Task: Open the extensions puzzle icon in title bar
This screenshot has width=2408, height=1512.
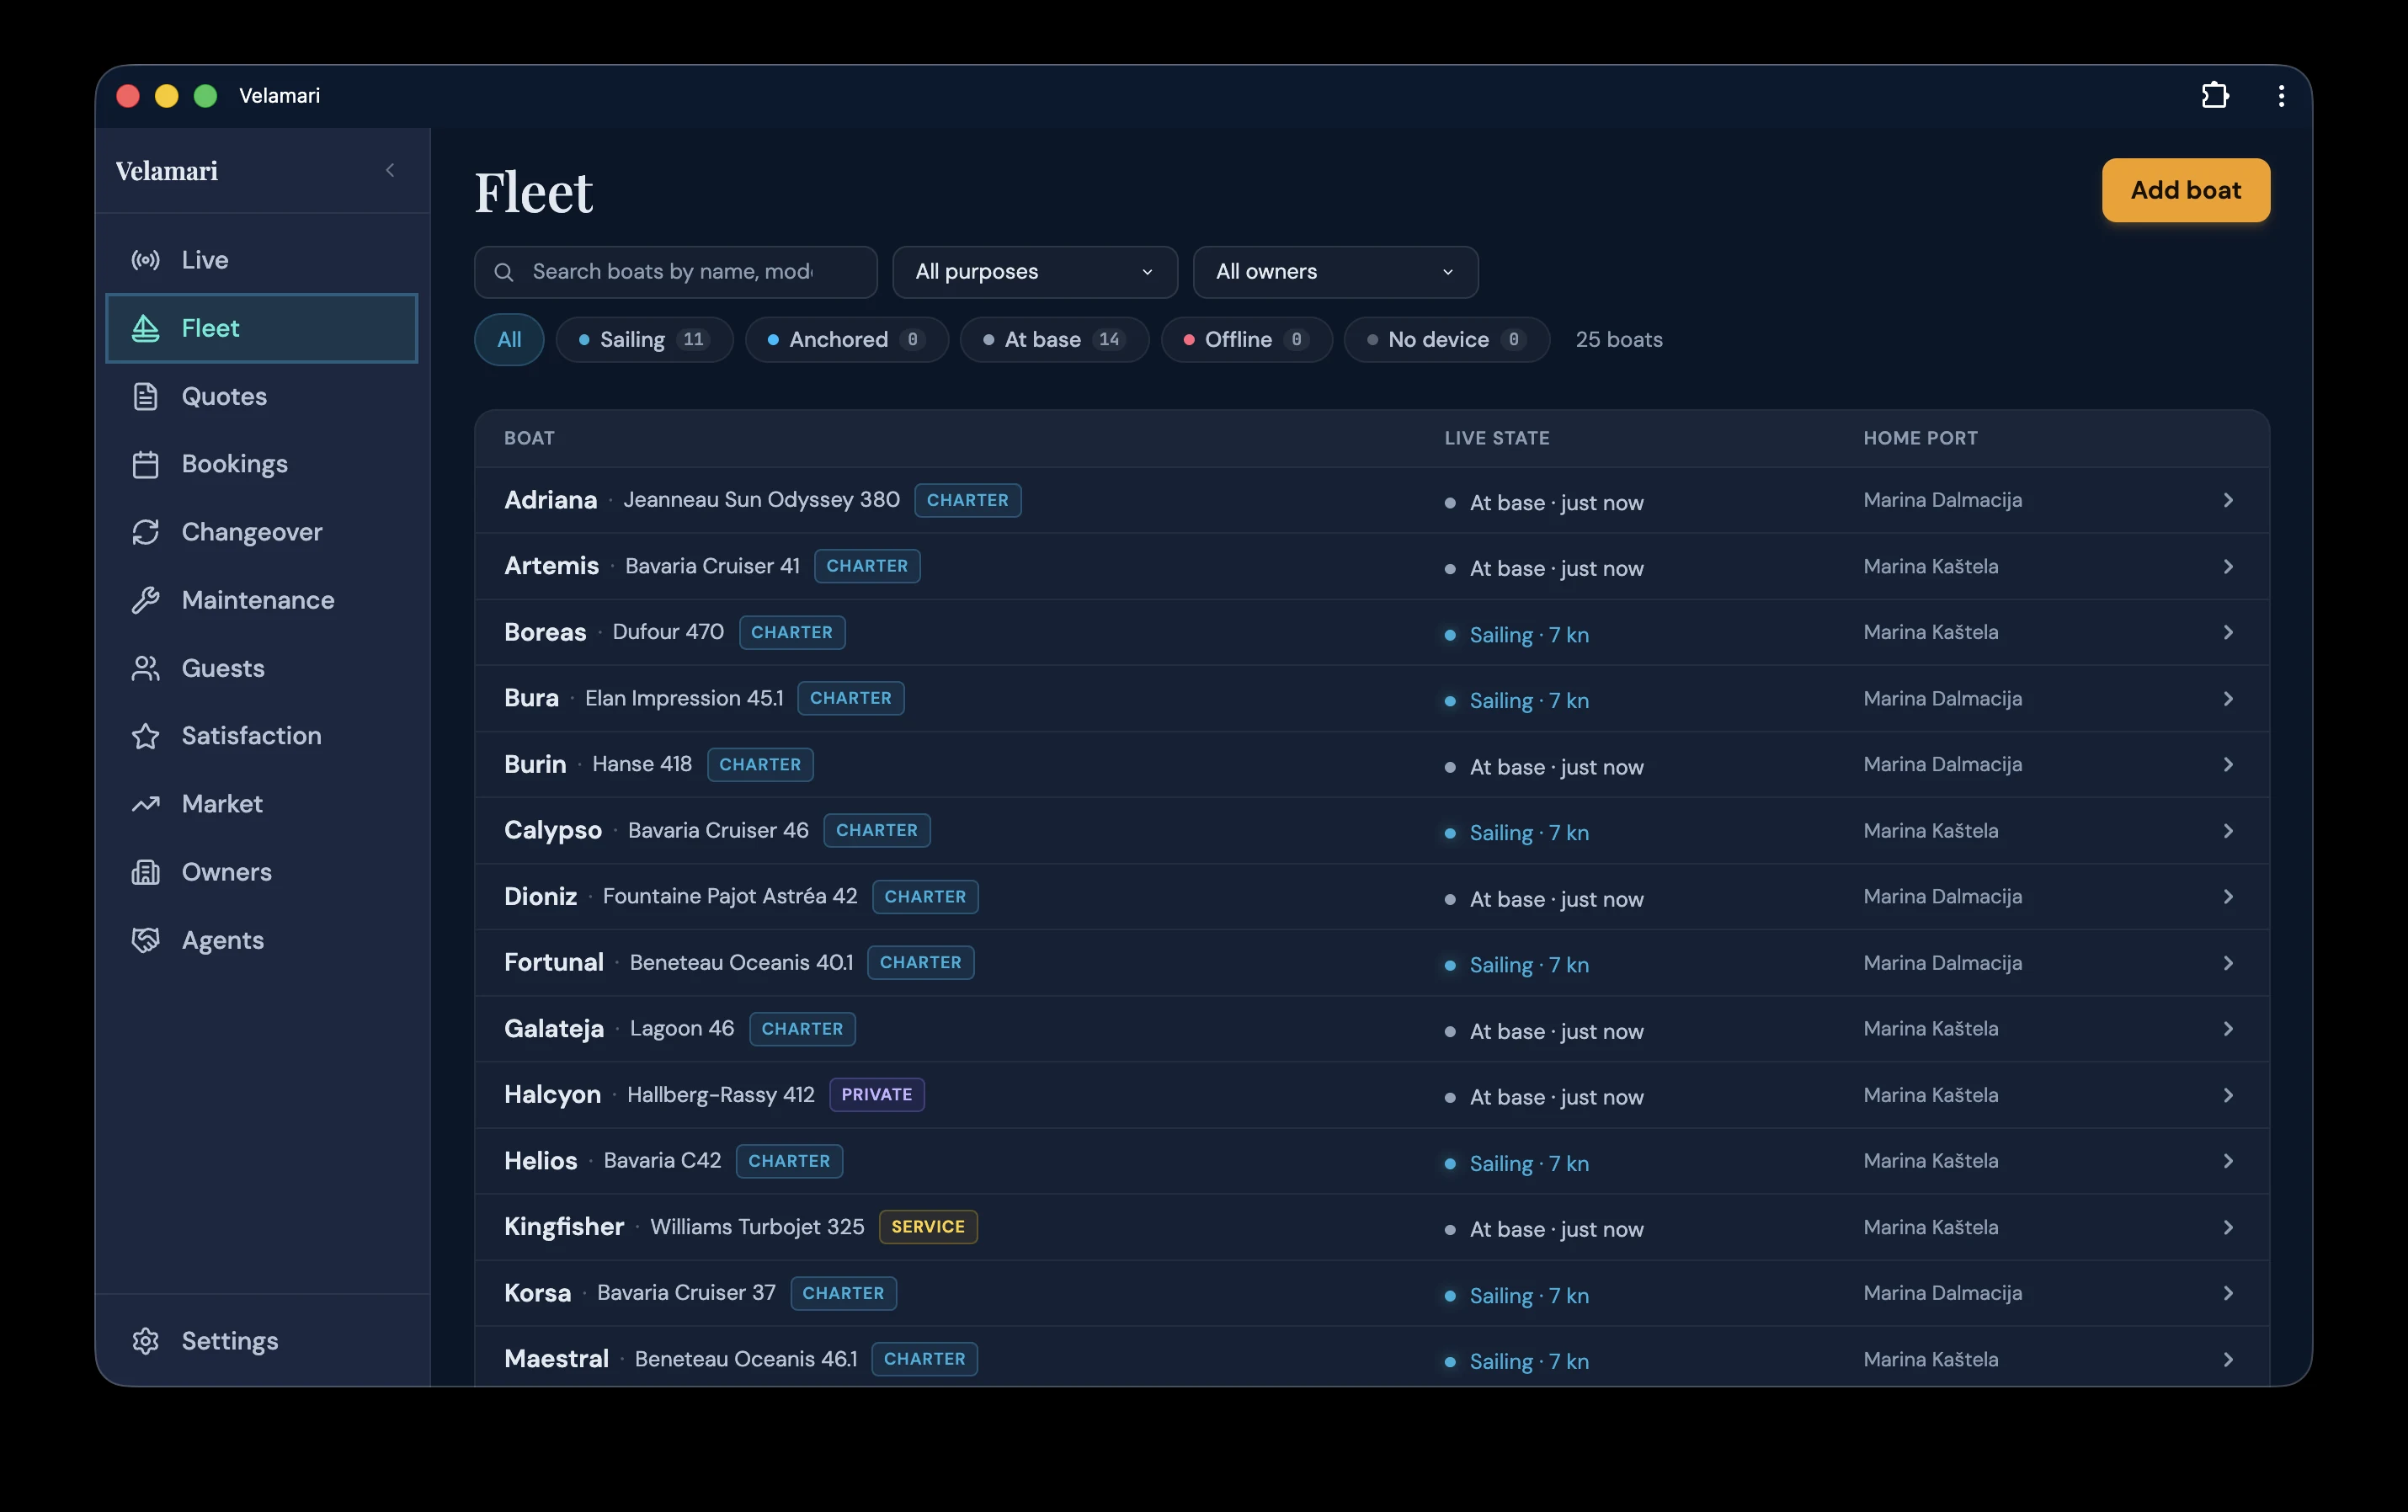Action: click(x=2215, y=95)
